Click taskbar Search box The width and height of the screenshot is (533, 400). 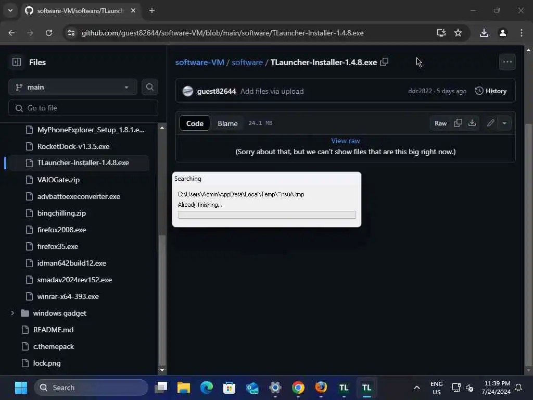(x=91, y=387)
